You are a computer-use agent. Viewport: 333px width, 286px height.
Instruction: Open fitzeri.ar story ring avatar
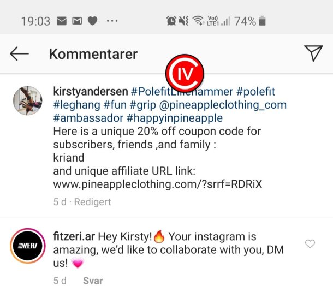[x=28, y=246]
